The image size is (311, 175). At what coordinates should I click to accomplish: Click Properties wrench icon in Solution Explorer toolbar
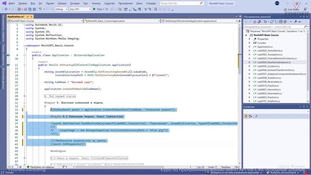pos(295,21)
